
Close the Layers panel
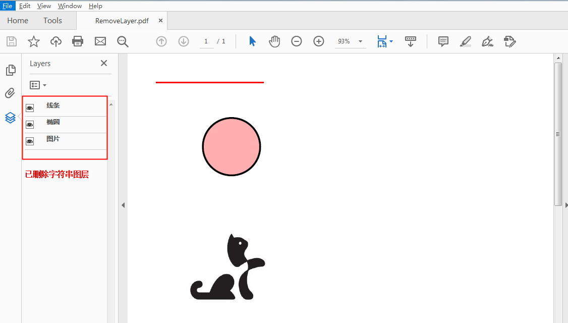(104, 63)
